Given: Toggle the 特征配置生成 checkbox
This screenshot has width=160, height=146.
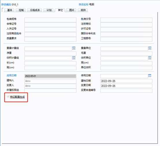Looking at the screenshot, I should click(8, 97).
